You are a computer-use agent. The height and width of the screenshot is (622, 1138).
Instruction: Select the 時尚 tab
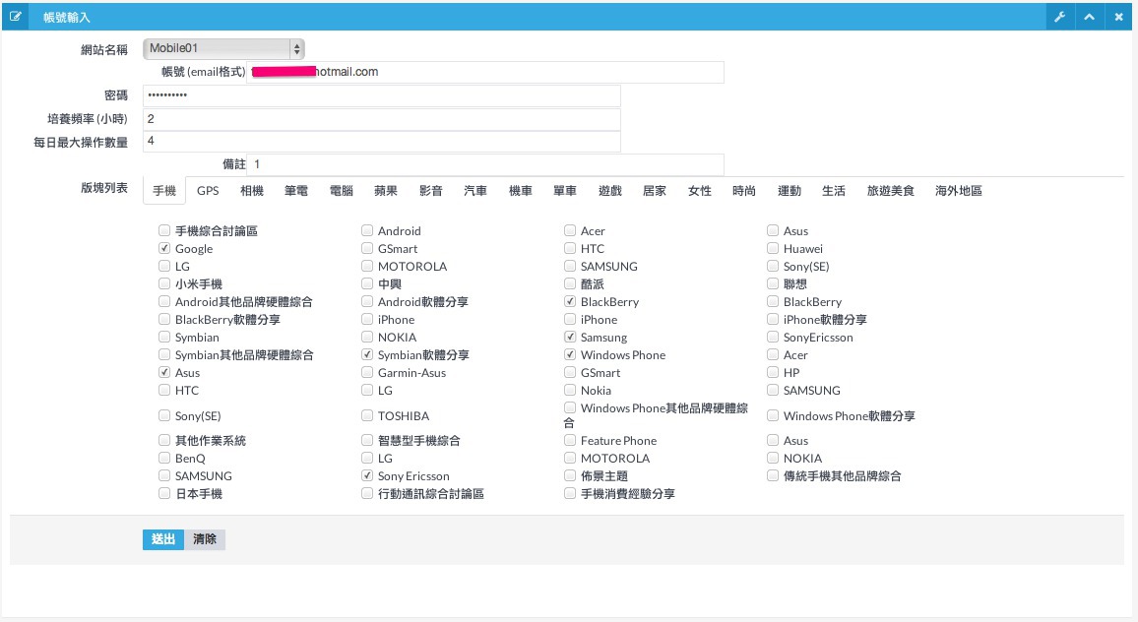tap(744, 191)
